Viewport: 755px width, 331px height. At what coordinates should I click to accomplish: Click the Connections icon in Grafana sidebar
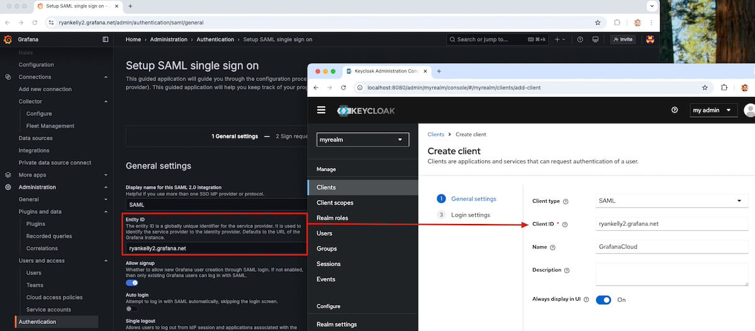click(x=8, y=77)
